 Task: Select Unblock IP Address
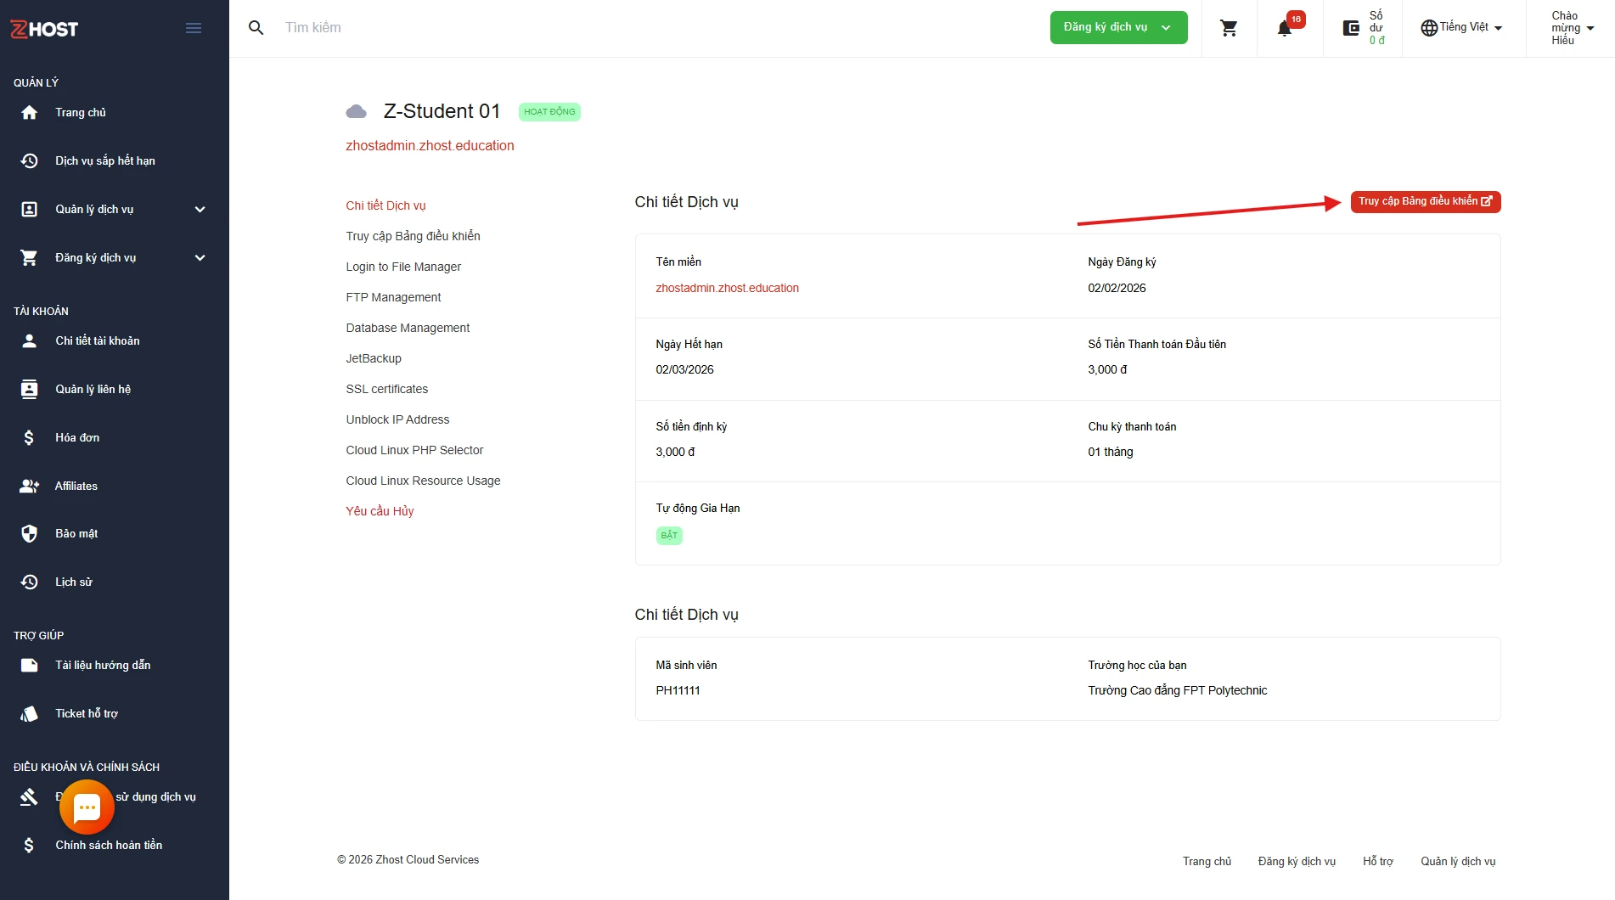397,419
